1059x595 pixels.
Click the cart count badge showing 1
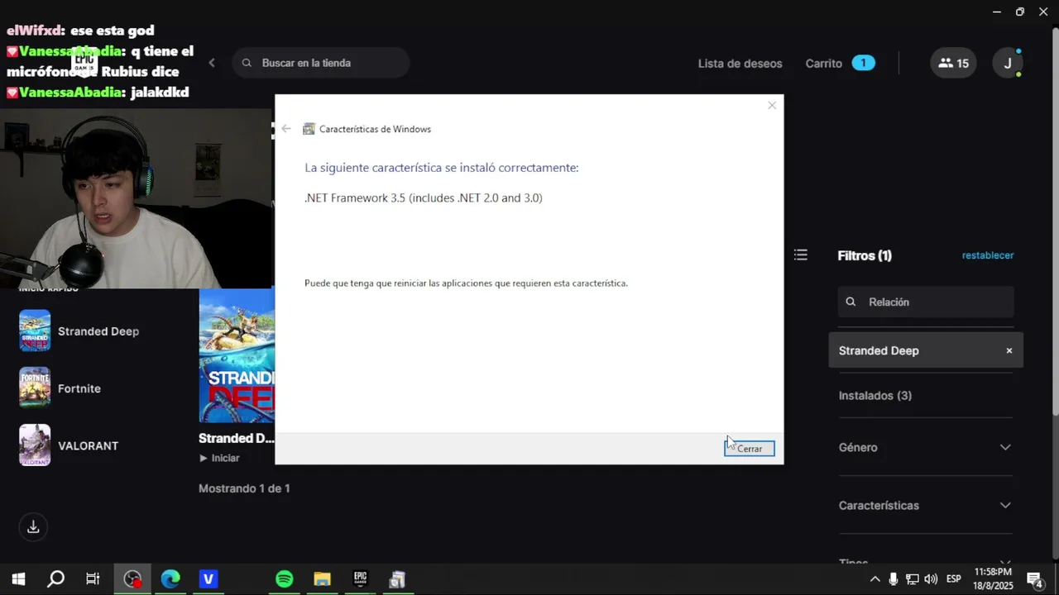863,64
